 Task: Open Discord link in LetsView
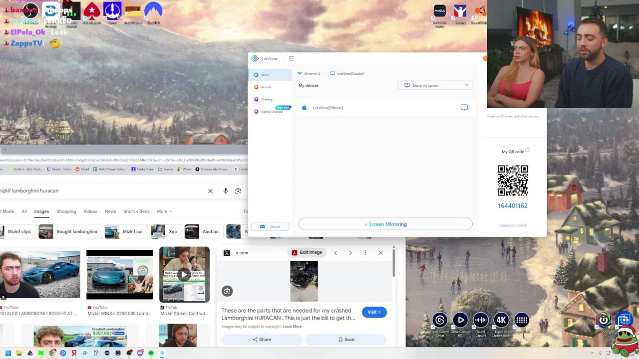[x=270, y=227]
